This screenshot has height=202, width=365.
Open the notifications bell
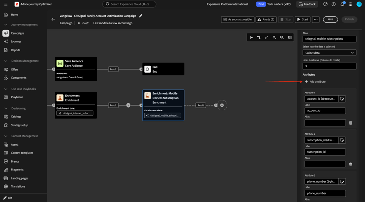342,4
